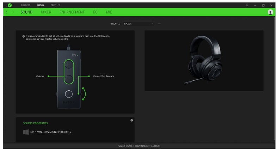Select the Audio top menu
The height and width of the screenshot is (151, 279).
pos(40,5)
